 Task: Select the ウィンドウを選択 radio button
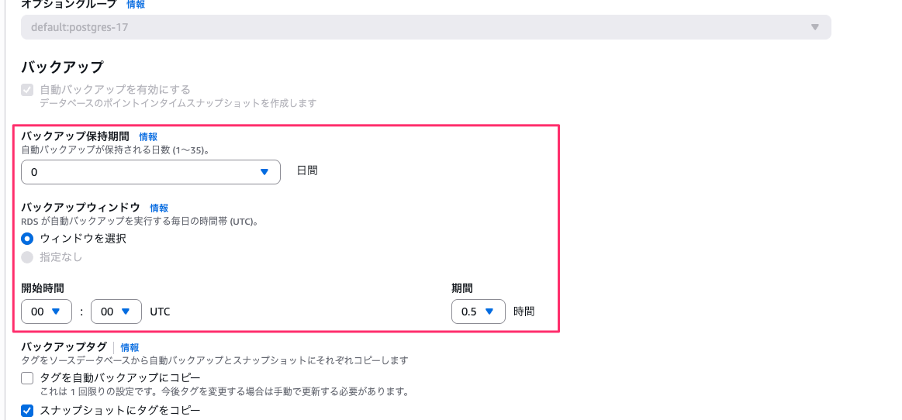pos(27,239)
